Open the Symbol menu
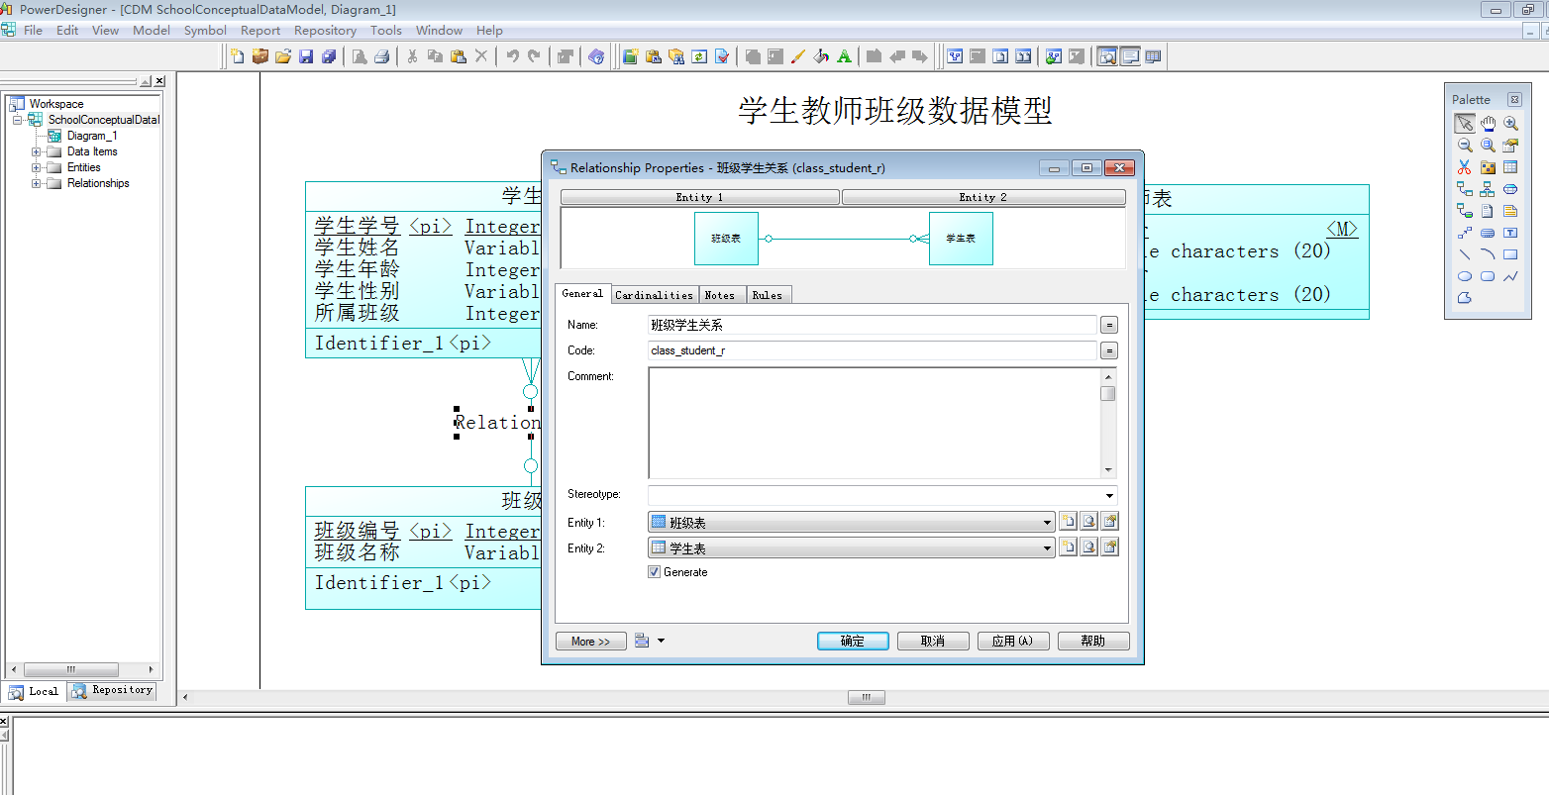The width and height of the screenshot is (1549, 795). (x=205, y=30)
